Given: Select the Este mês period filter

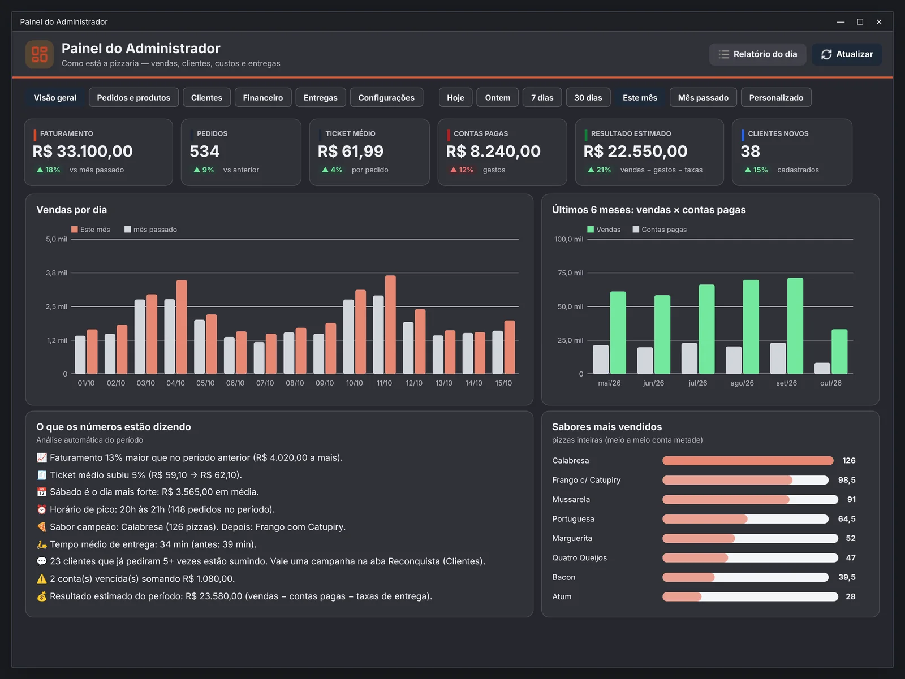Looking at the screenshot, I should (x=640, y=97).
